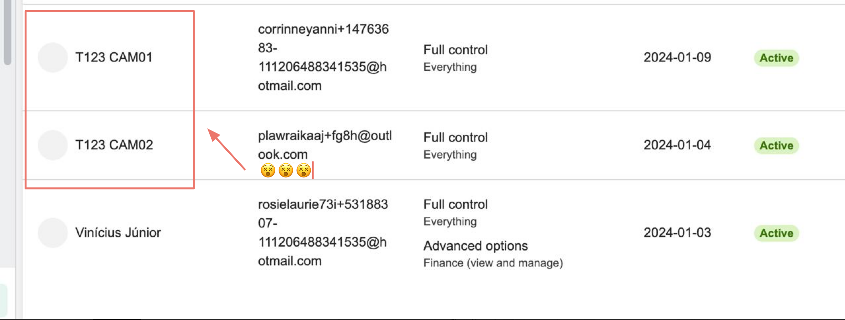The image size is (845, 320).
Task: Click the last dizzy-face emoji
Action: (303, 171)
